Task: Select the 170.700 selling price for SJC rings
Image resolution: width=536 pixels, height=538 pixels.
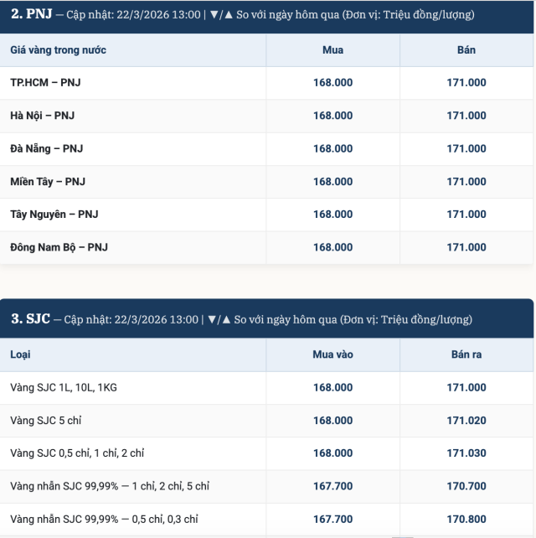Action: click(466, 486)
